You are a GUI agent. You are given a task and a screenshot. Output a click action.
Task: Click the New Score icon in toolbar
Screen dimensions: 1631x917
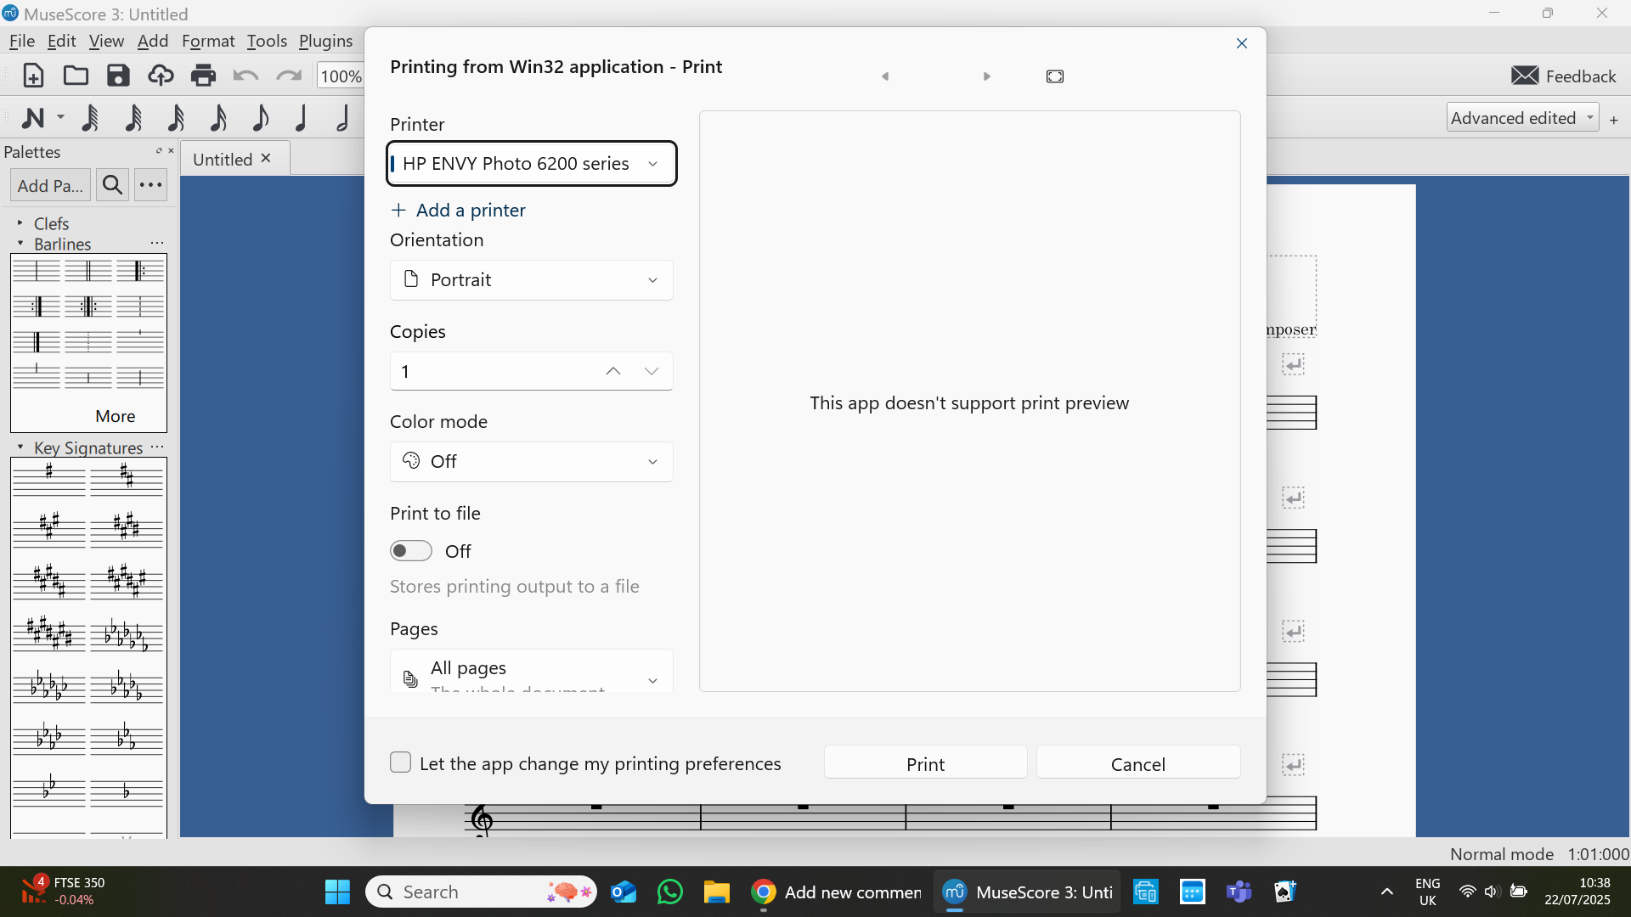click(33, 76)
